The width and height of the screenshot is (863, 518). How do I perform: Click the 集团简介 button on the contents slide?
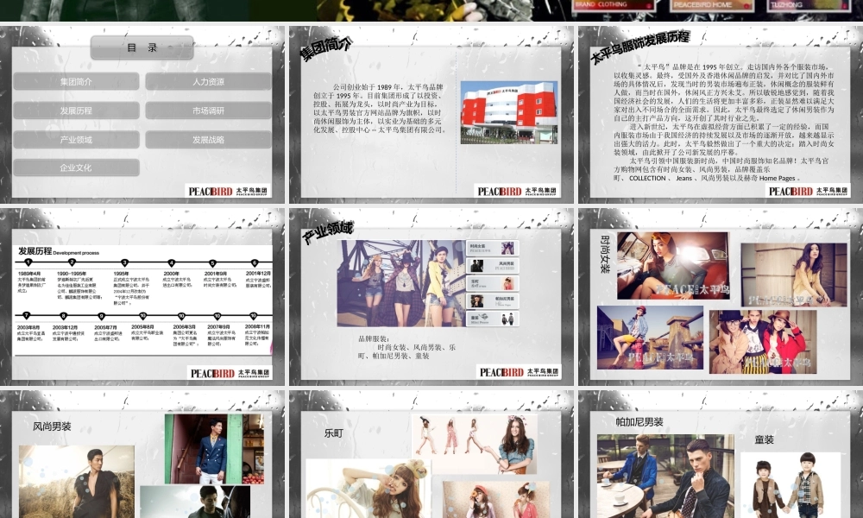pos(76,81)
